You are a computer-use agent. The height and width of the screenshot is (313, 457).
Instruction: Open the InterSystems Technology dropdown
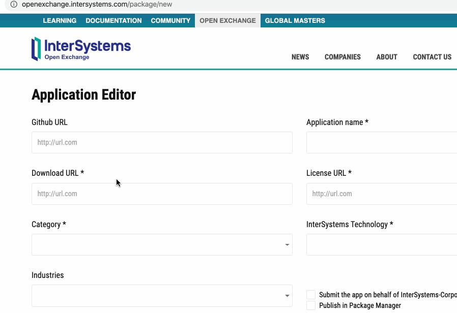(382, 245)
